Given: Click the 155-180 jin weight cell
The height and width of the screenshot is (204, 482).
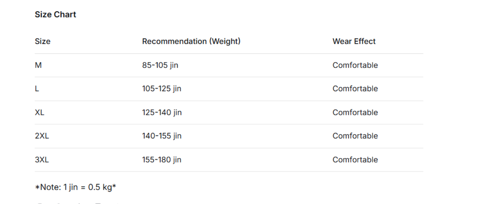Looking at the screenshot, I should click(162, 160).
